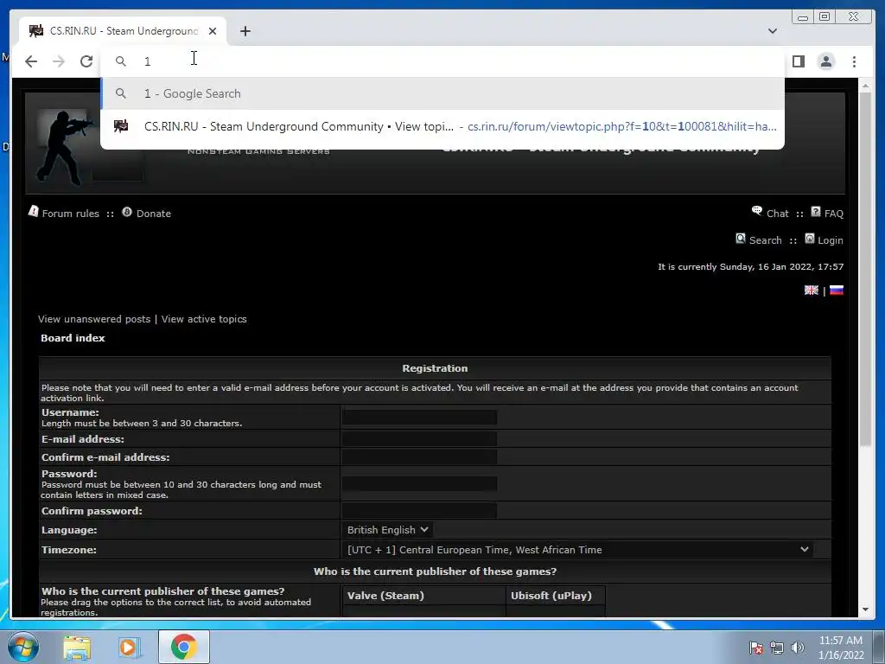Open the Chrome profile avatar icon
The height and width of the screenshot is (664, 885).
click(x=825, y=61)
